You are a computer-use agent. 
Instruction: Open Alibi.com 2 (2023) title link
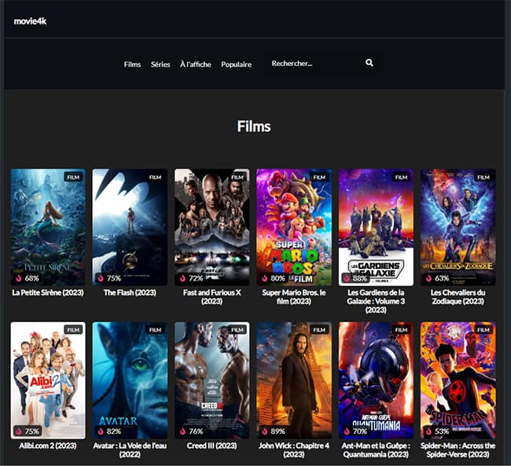coord(48,446)
